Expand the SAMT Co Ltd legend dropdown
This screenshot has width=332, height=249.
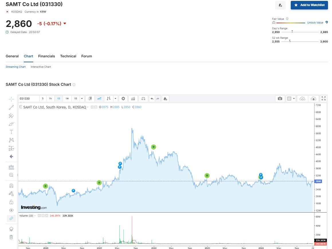click(87, 107)
